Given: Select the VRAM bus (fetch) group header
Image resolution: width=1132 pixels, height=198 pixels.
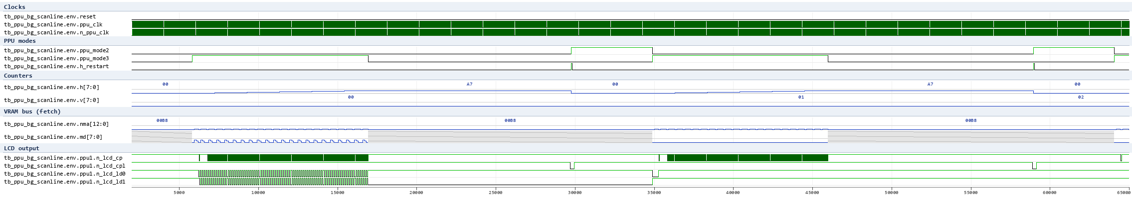Looking at the screenshot, I should coord(566,111).
